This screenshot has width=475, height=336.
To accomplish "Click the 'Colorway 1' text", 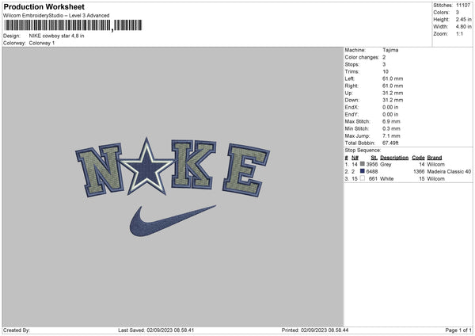I will [42, 43].
